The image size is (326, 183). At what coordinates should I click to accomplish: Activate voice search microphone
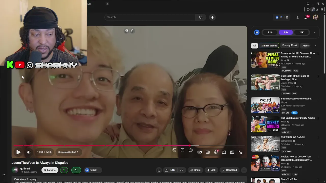pos(212,17)
